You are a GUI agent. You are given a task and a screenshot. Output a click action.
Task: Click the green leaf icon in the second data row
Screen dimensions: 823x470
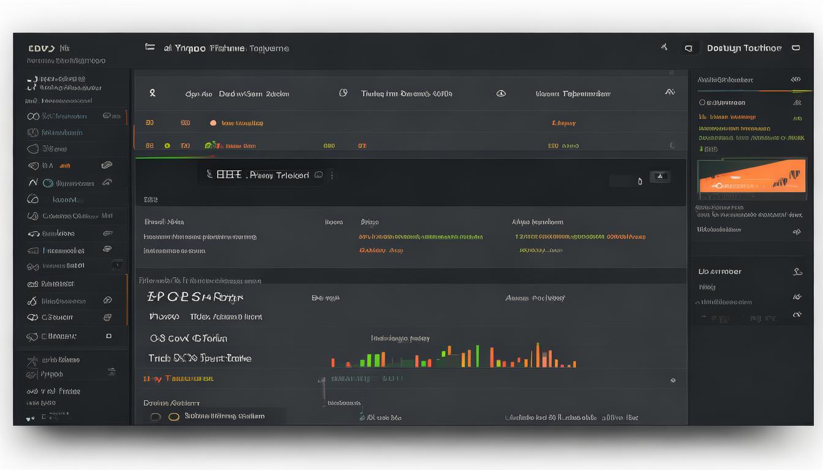209,146
